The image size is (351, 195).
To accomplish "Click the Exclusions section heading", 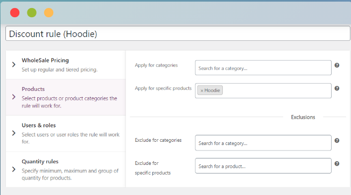I will pos(303,117).
